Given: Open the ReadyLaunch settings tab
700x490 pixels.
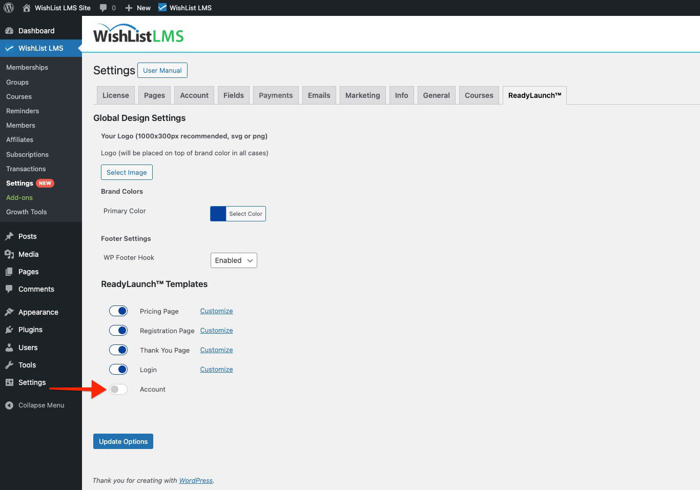Looking at the screenshot, I should [x=534, y=95].
